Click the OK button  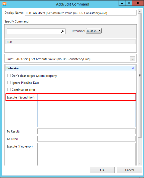click(102, 170)
